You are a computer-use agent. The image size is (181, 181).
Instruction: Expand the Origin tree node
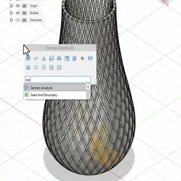pos(12,6)
